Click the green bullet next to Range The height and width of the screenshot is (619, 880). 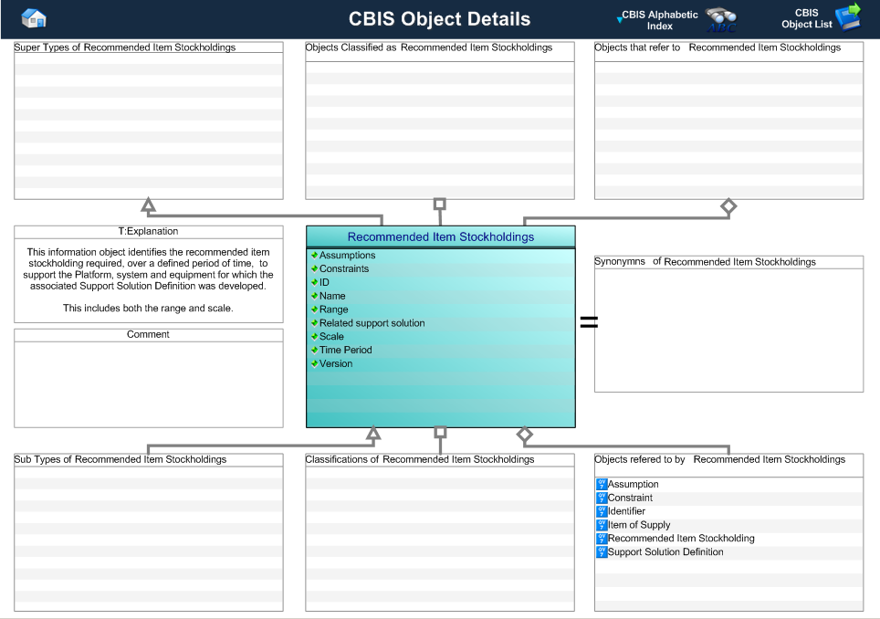[314, 309]
